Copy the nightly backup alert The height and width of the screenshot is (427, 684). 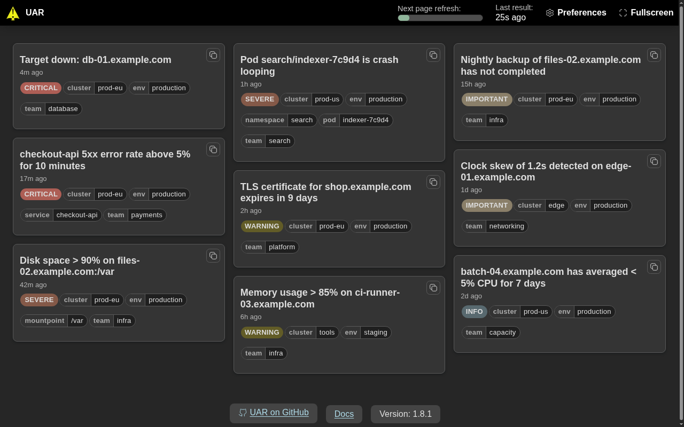[654, 55]
